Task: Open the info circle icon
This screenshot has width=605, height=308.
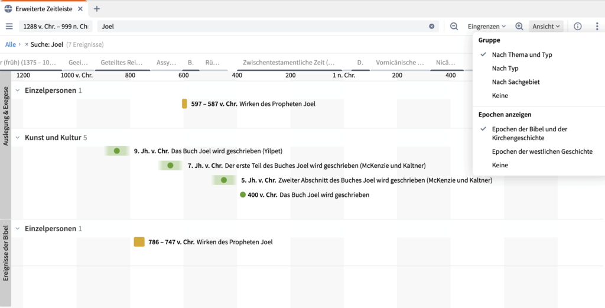Action: click(578, 27)
